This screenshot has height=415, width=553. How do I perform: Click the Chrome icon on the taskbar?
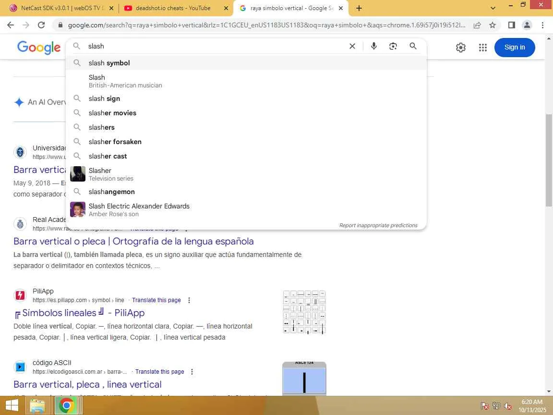coord(66,406)
